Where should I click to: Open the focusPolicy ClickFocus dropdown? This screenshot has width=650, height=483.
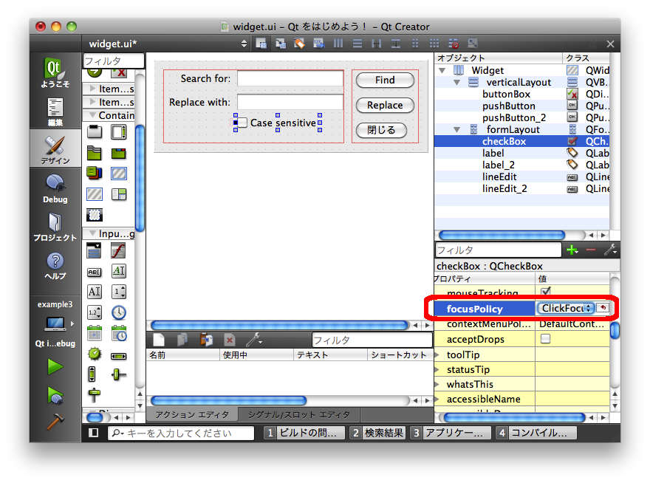[x=565, y=308]
